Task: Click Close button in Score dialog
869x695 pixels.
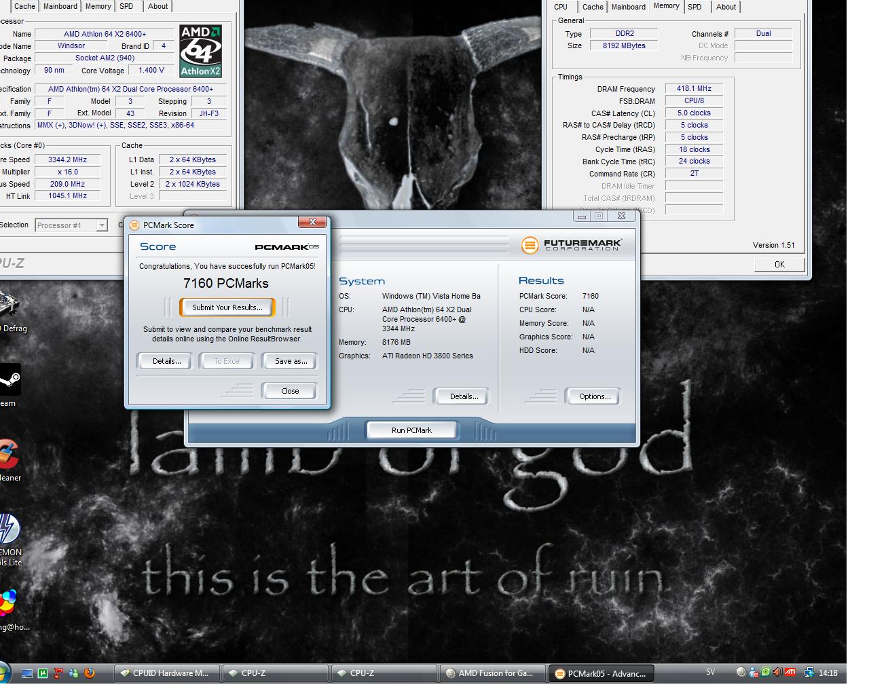Action: coord(290,391)
